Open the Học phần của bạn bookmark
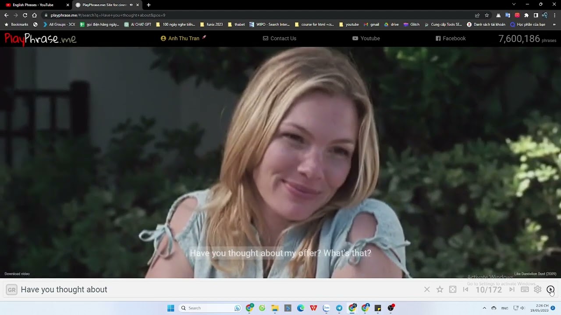 528,24
